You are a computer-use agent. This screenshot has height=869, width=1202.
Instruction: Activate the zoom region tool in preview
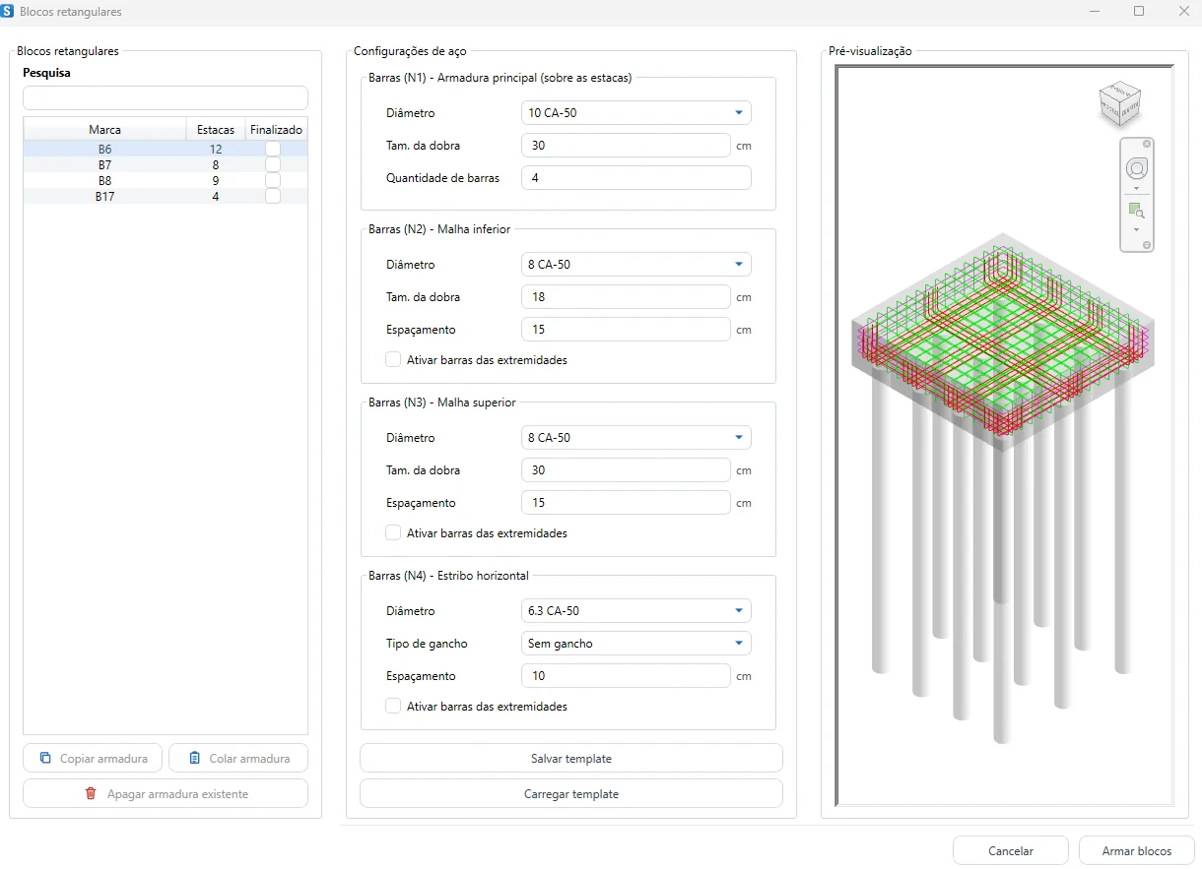(1136, 211)
